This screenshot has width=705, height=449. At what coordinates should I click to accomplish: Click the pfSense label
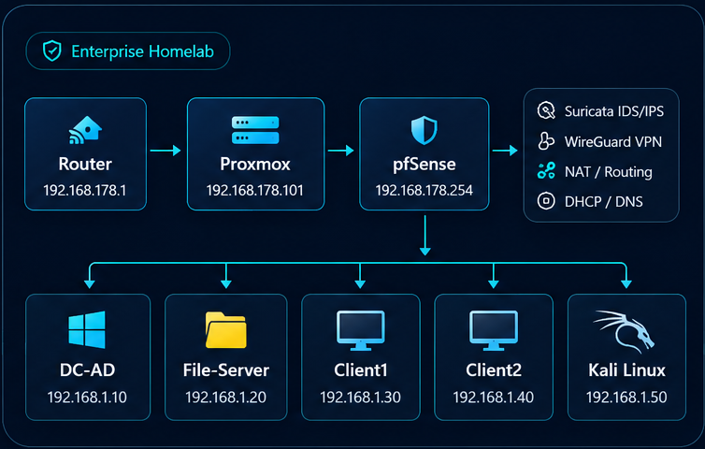click(424, 165)
